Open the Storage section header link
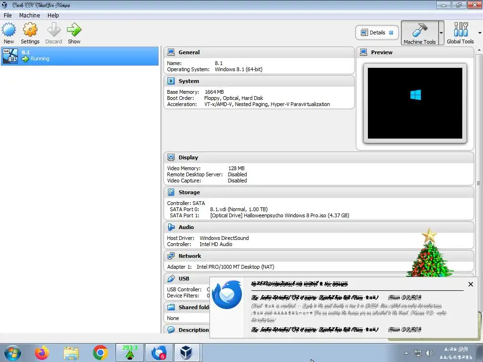 point(189,192)
